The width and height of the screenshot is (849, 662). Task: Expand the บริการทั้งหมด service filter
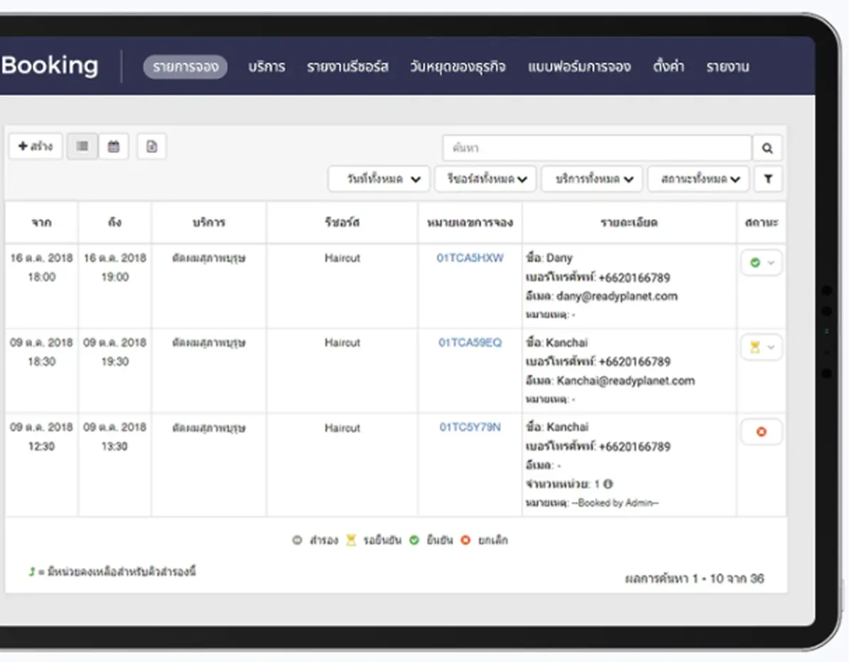coord(591,179)
